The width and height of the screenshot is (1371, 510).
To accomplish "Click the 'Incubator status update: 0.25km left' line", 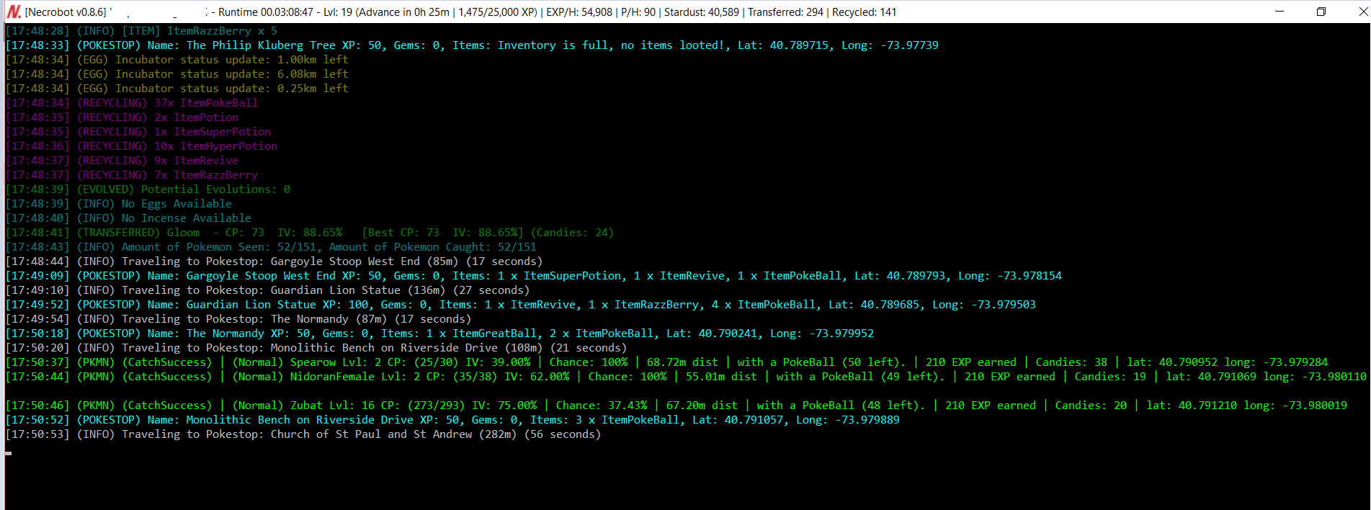I will click(x=177, y=89).
